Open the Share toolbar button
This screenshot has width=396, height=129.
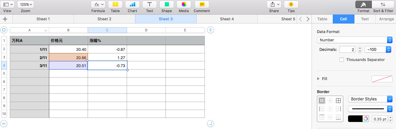274,4
